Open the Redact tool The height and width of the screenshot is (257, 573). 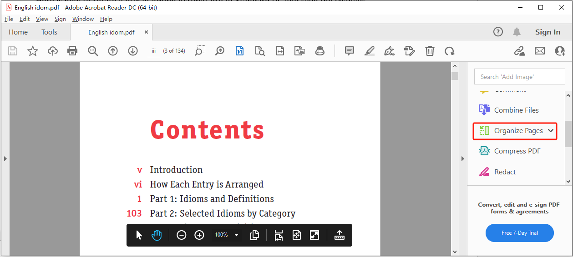click(x=497, y=172)
